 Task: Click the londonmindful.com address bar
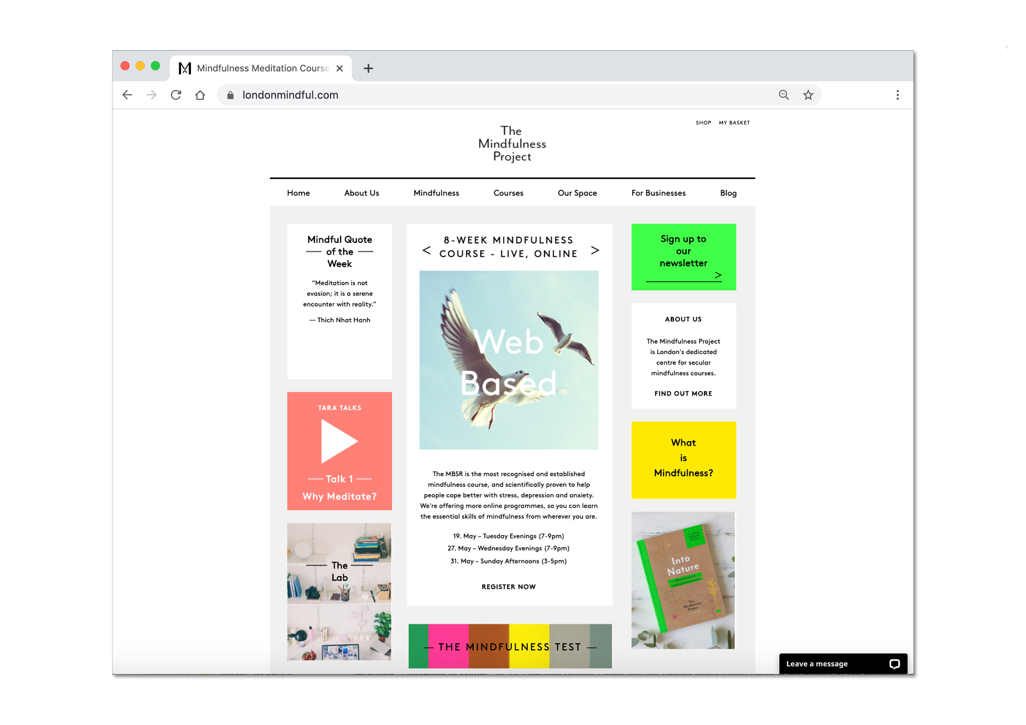pyautogui.click(x=291, y=95)
